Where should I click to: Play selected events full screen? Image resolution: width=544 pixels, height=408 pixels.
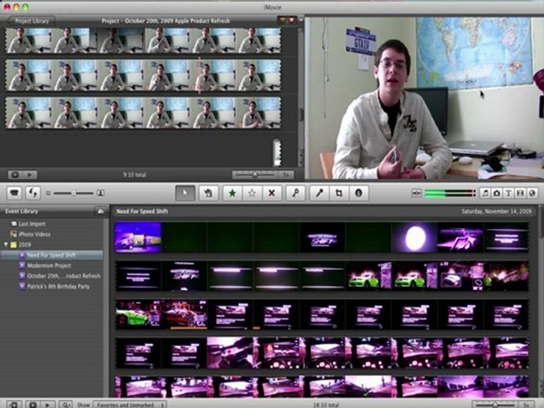click(x=33, y=405)
